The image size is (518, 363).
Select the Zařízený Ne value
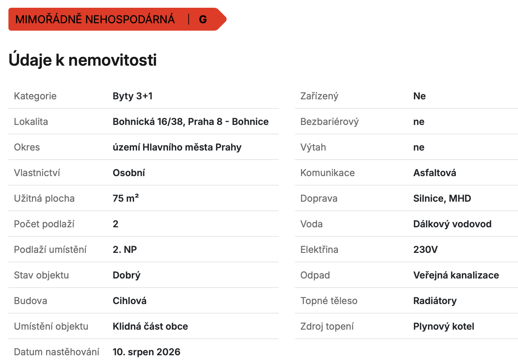(x=420, y=96)
